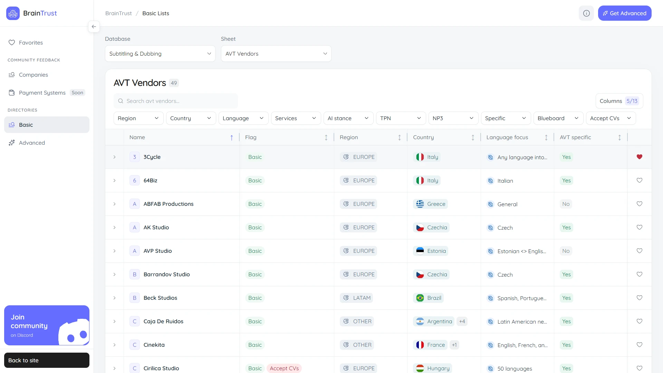This screenshot has height=373, width=663.
Task: Select Advanced directory in sidebar
Action: (47, 143)
